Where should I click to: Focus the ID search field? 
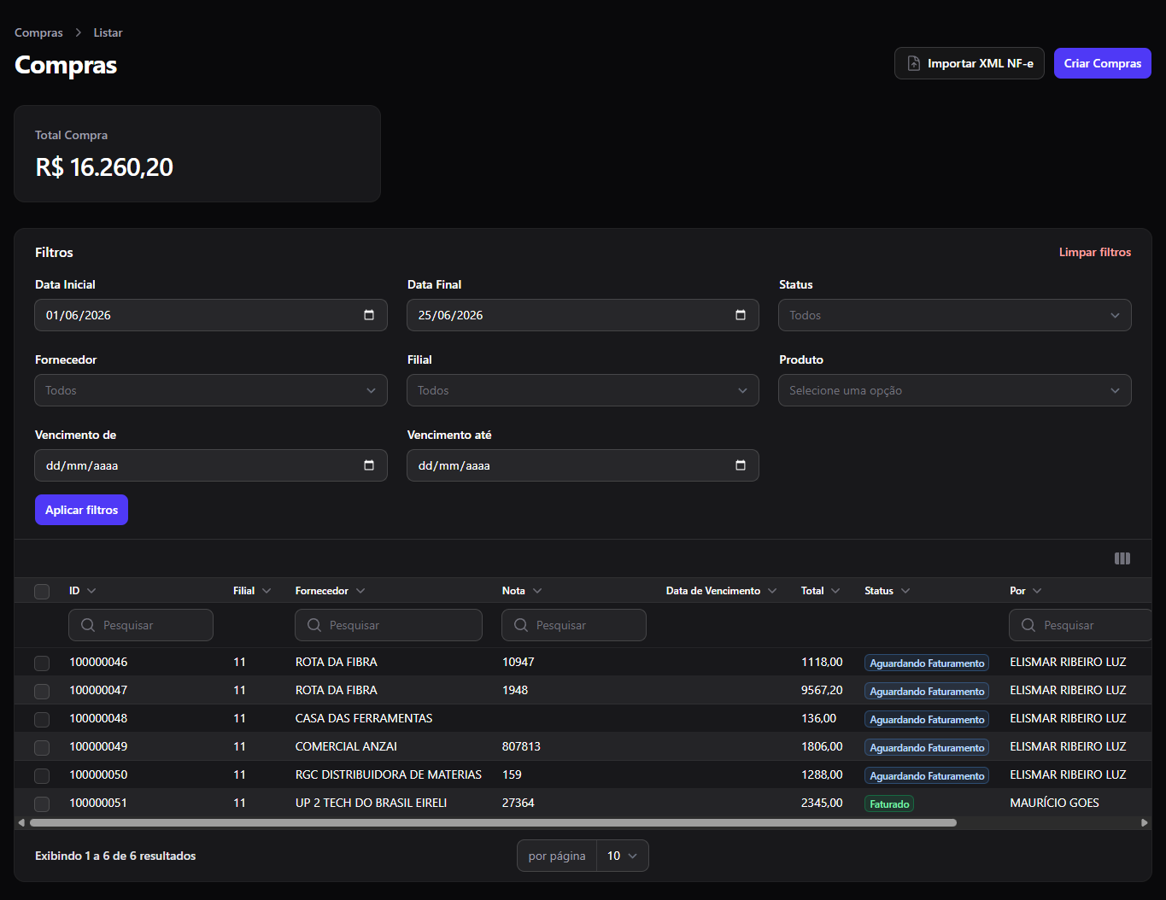[141, 625]
